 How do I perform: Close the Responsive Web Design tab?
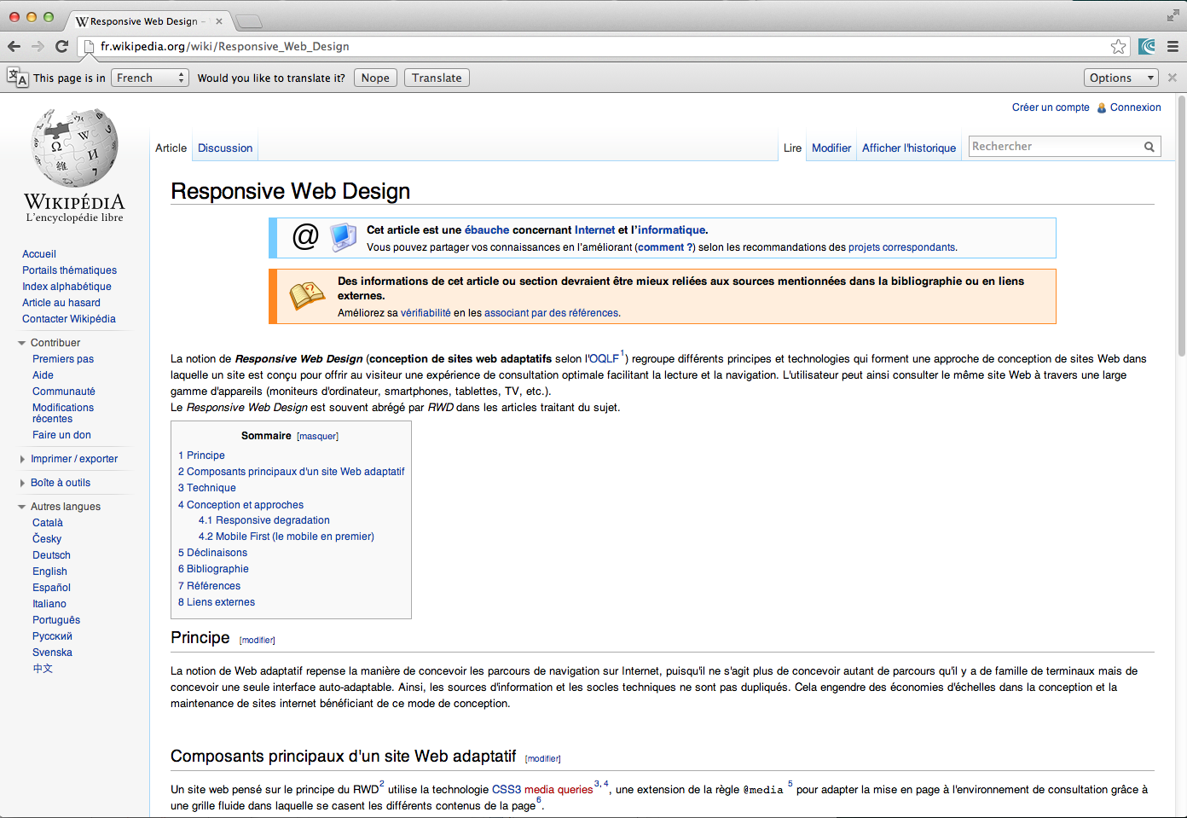tap(219, 21)
